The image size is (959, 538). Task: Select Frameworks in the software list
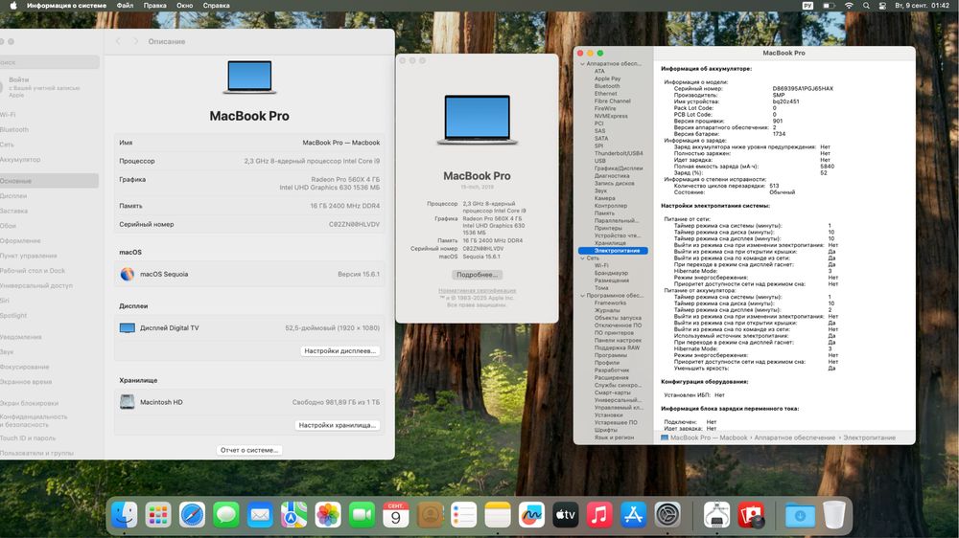pyautogui.click(x=610, y=303)
